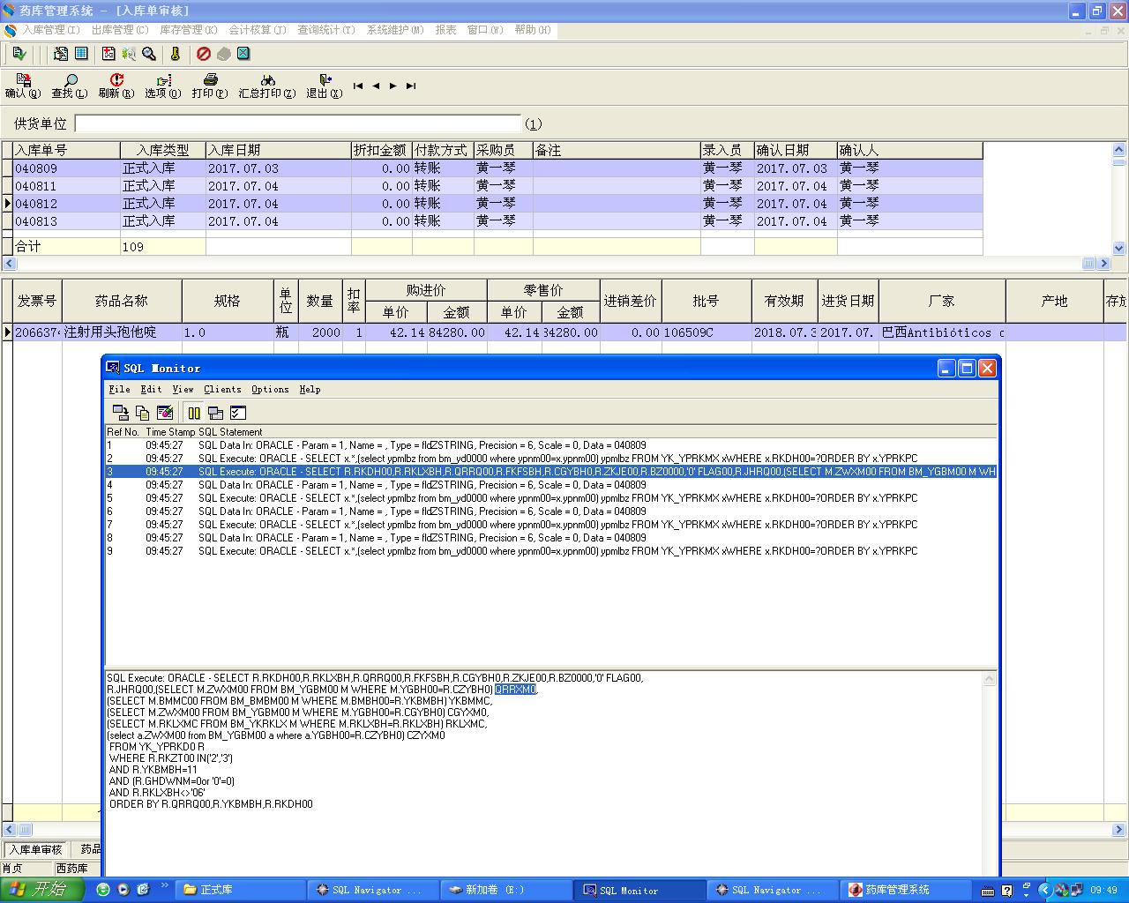Screen dimensions: 1129x903
Task: Jump to last record with navigation arrow
Action: point(411,86)
